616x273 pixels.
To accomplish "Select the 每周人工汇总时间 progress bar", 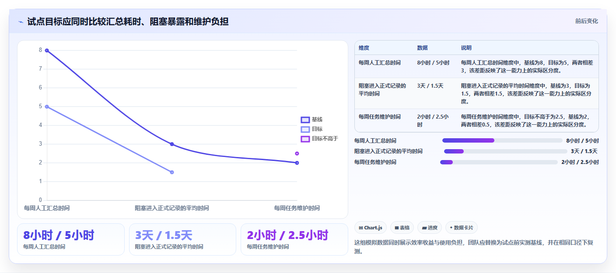I will (x=502, y=140).
